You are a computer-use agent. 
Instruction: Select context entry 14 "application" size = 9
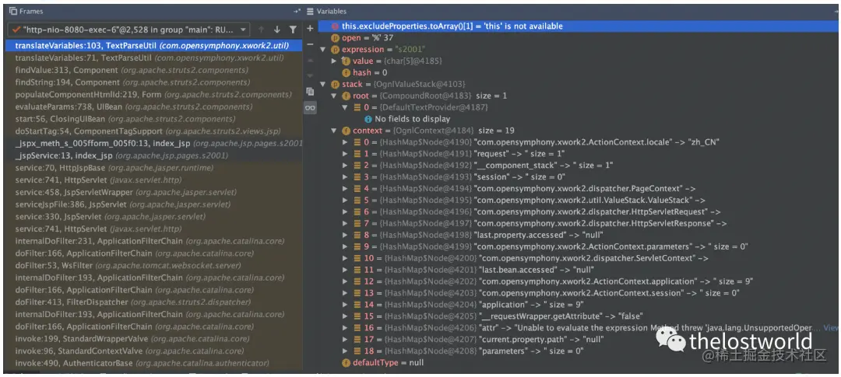[x=579, y=304]
